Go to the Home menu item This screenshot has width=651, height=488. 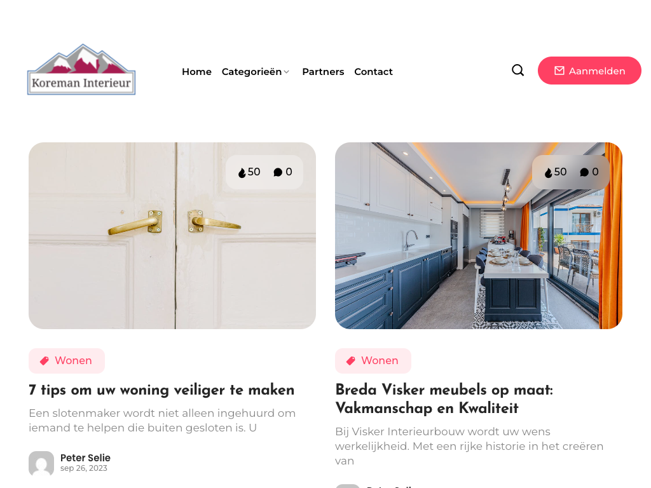click(197, 72)
